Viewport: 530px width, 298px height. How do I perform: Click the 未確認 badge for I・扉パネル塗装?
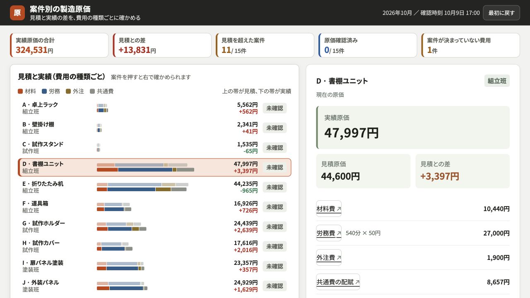[275, 266]
